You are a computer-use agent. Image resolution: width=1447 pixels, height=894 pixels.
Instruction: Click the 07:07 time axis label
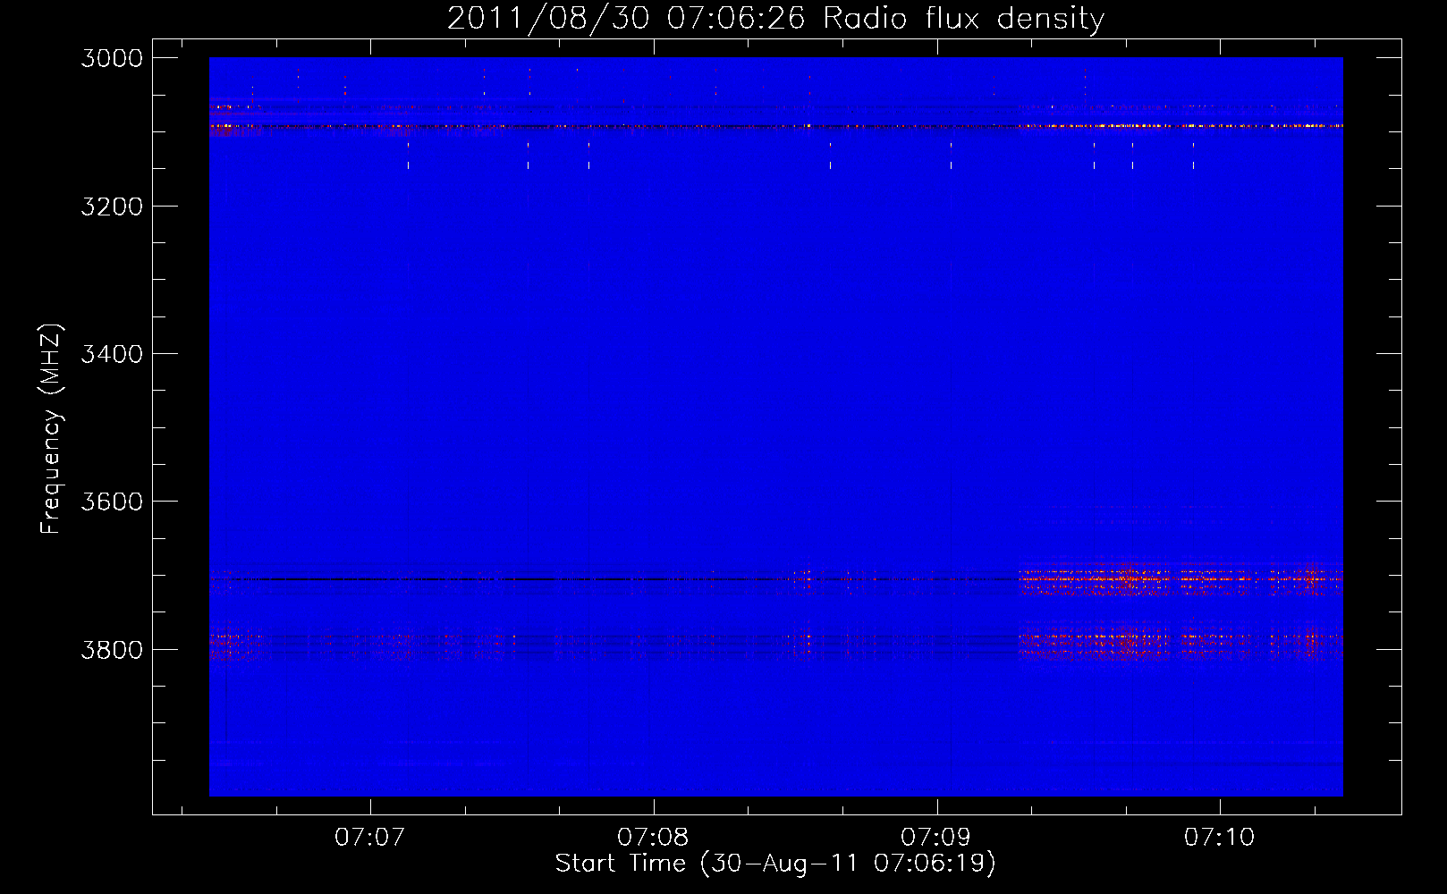point(369,837)
